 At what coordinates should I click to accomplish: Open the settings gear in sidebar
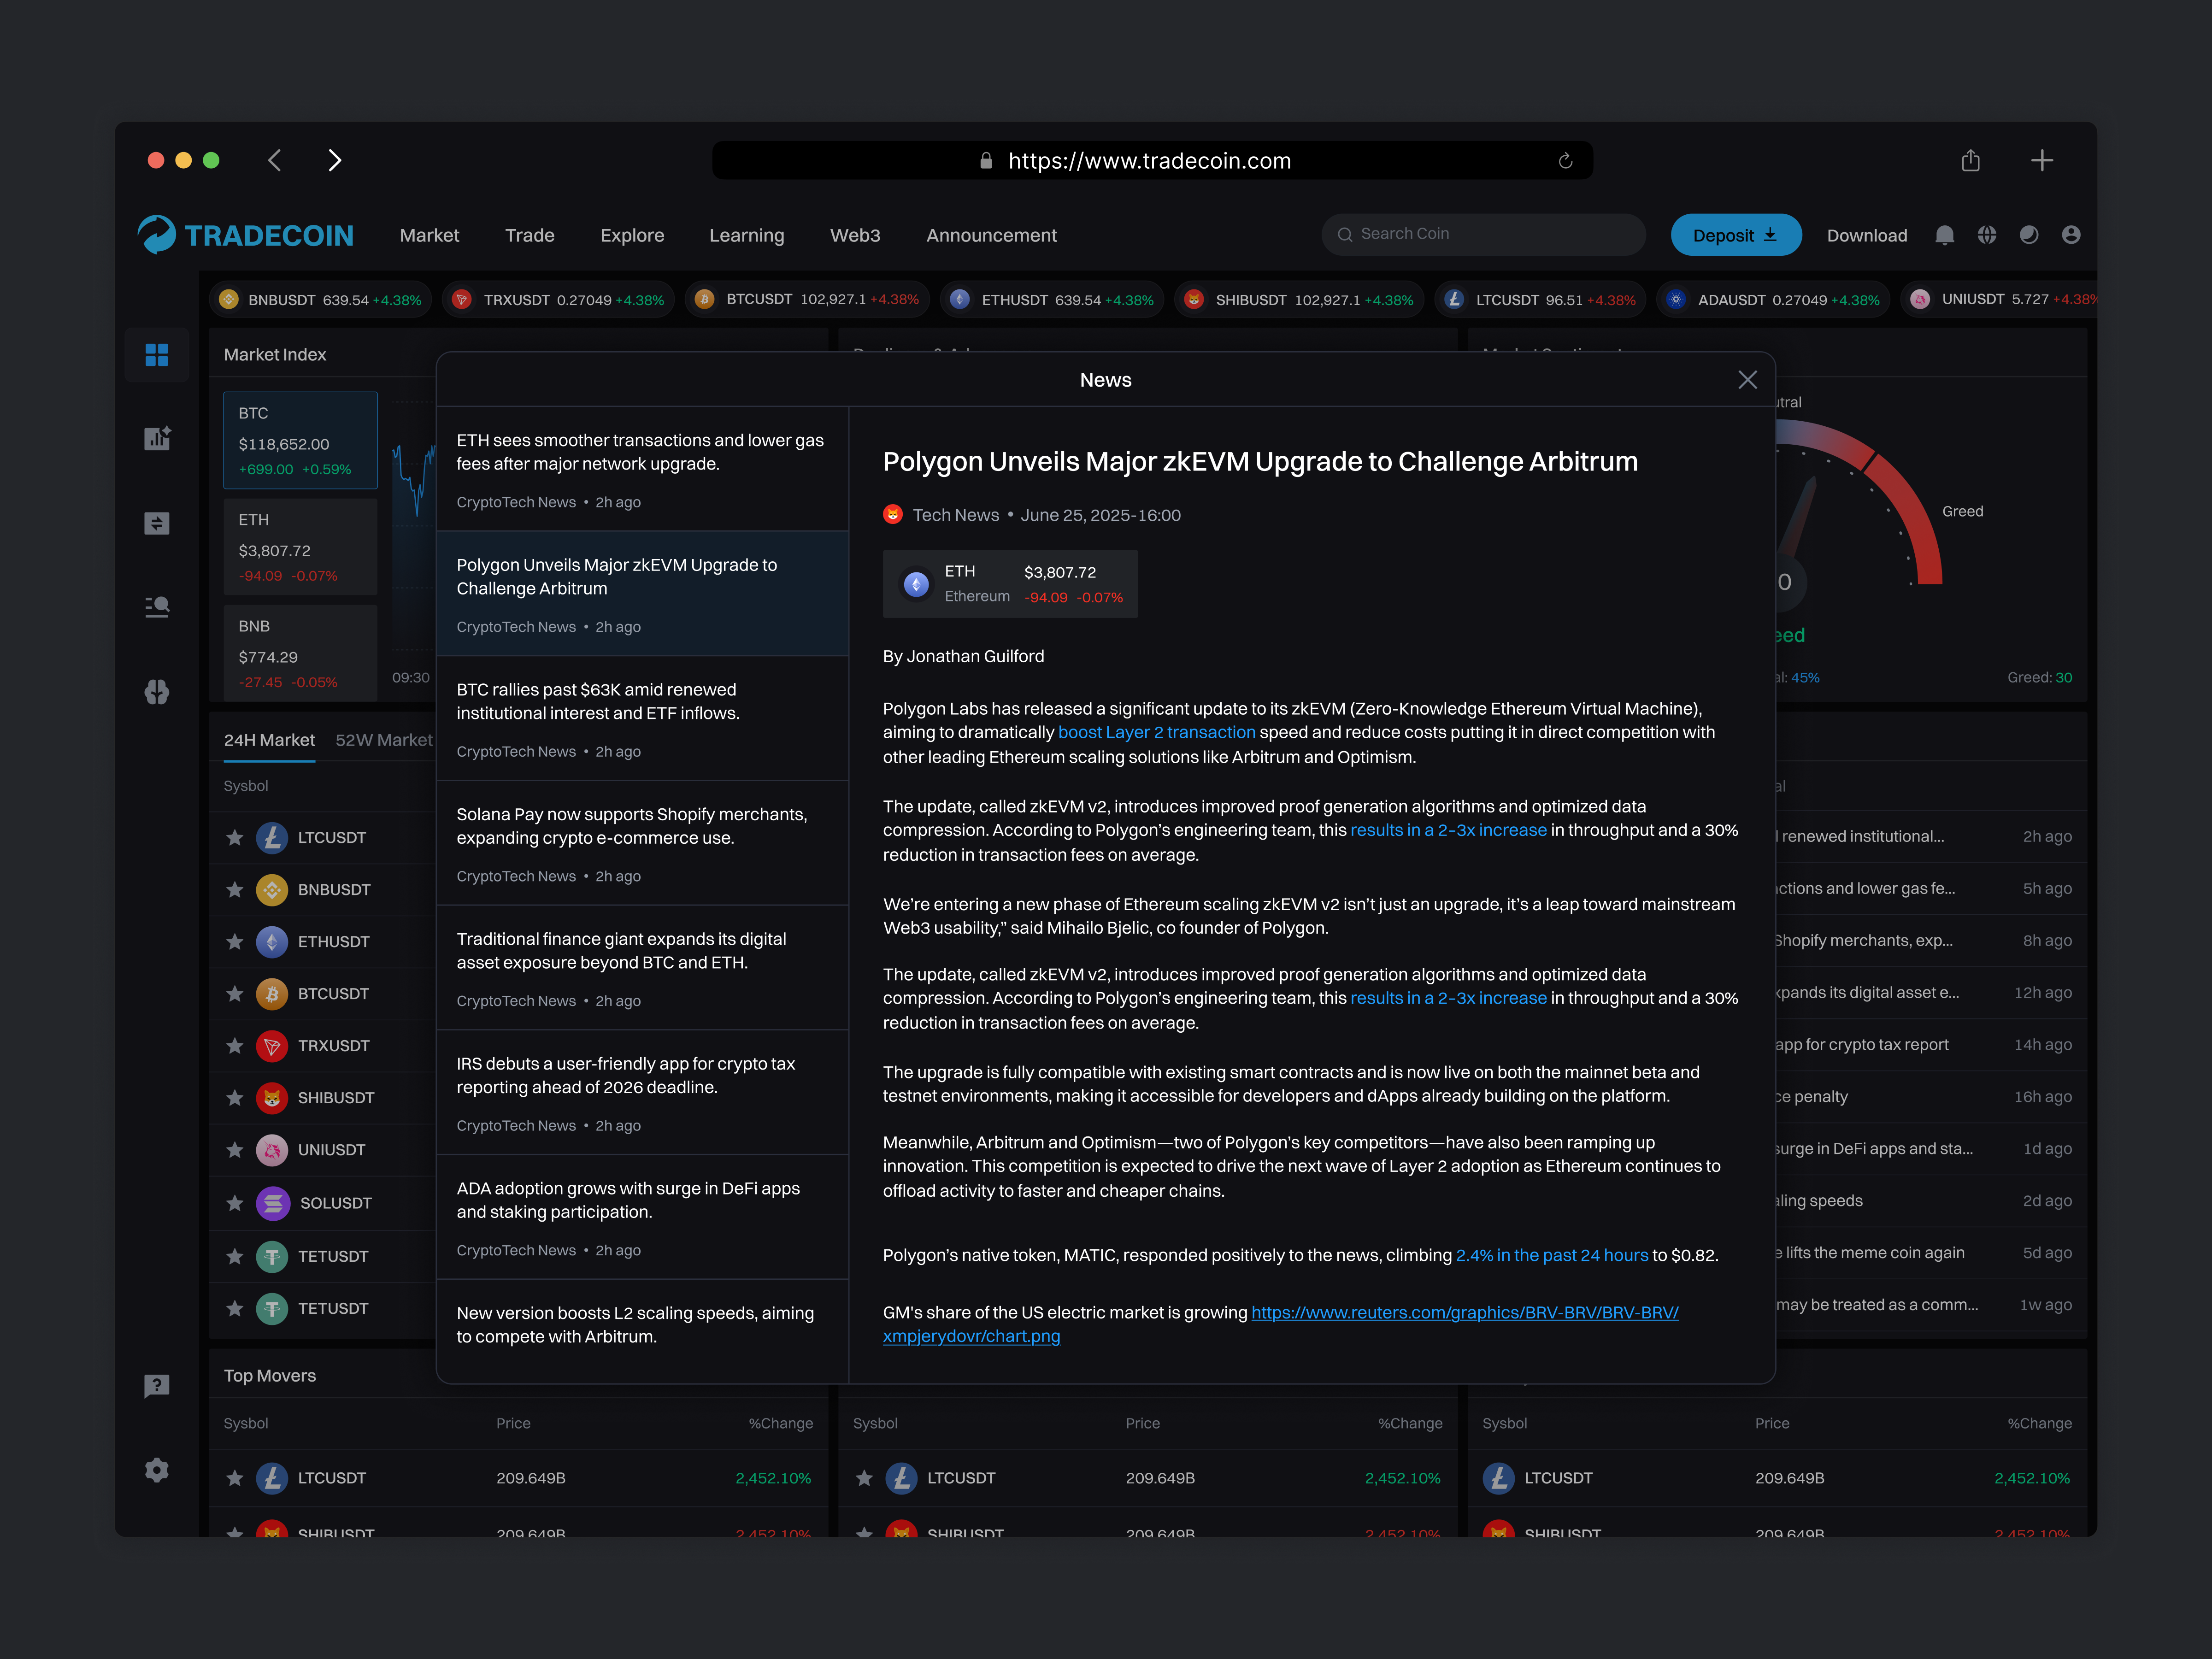coord(157,1470)
